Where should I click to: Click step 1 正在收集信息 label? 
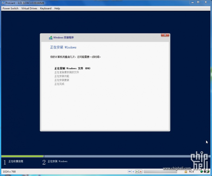coord(16,161)
